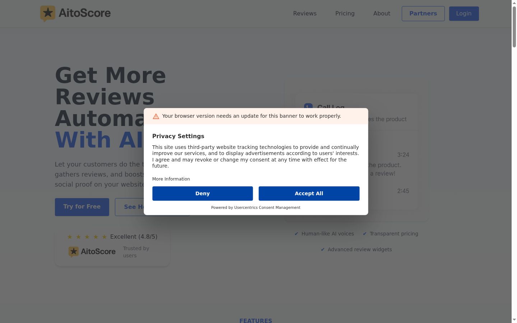Go to the Pricing page
This screenshot has height=323, width=517.
click(x=345, y=13)
